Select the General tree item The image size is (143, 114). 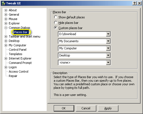[x=14, y=15]
